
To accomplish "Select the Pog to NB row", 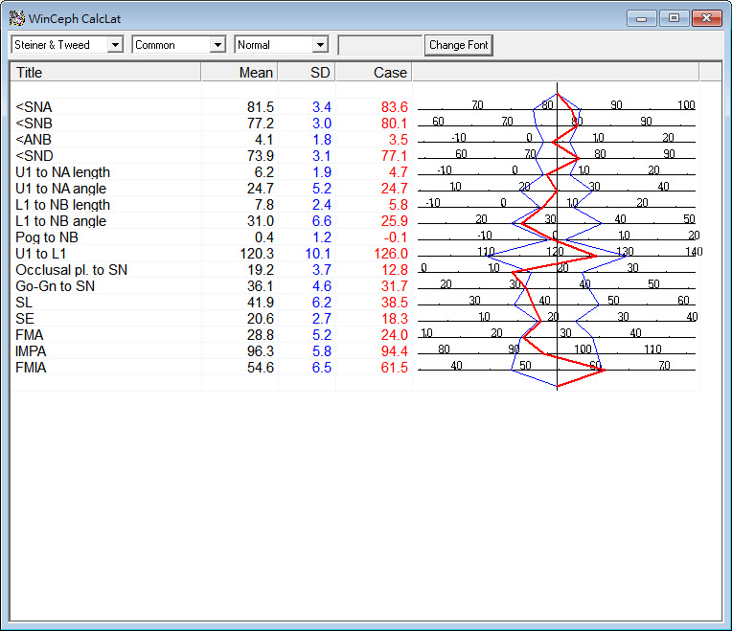I will pyautogui.click(x=47, y=237).
